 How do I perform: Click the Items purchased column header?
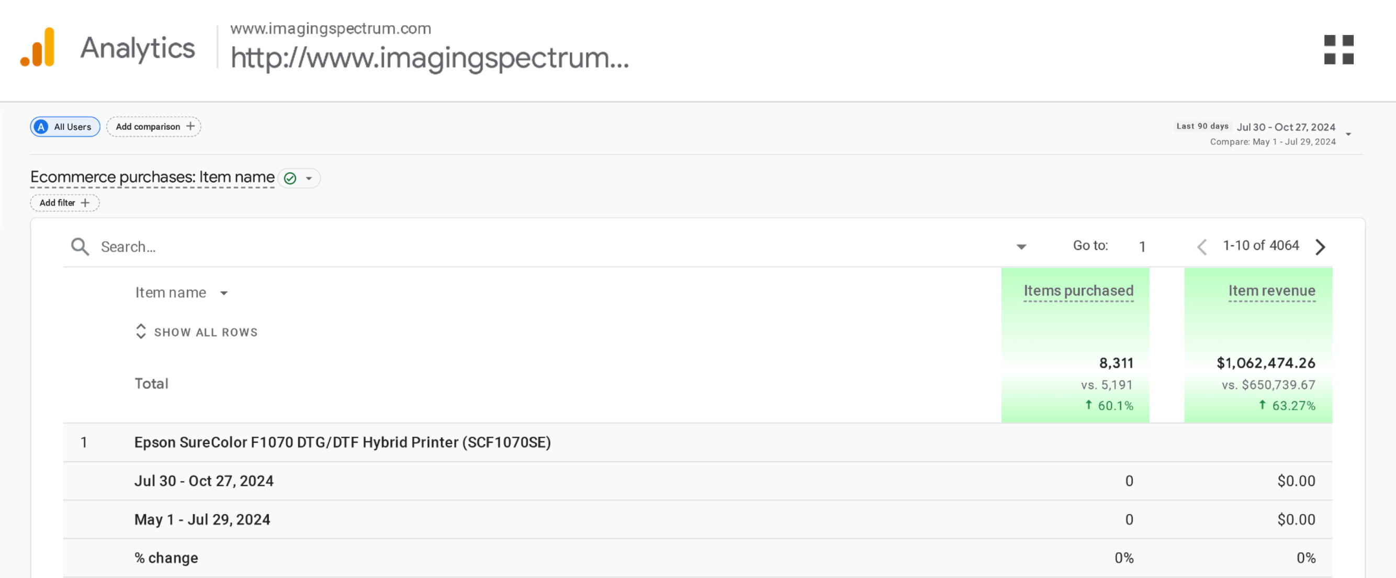pos(1078,291)
